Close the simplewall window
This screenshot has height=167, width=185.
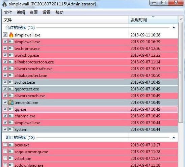point(176,3)
